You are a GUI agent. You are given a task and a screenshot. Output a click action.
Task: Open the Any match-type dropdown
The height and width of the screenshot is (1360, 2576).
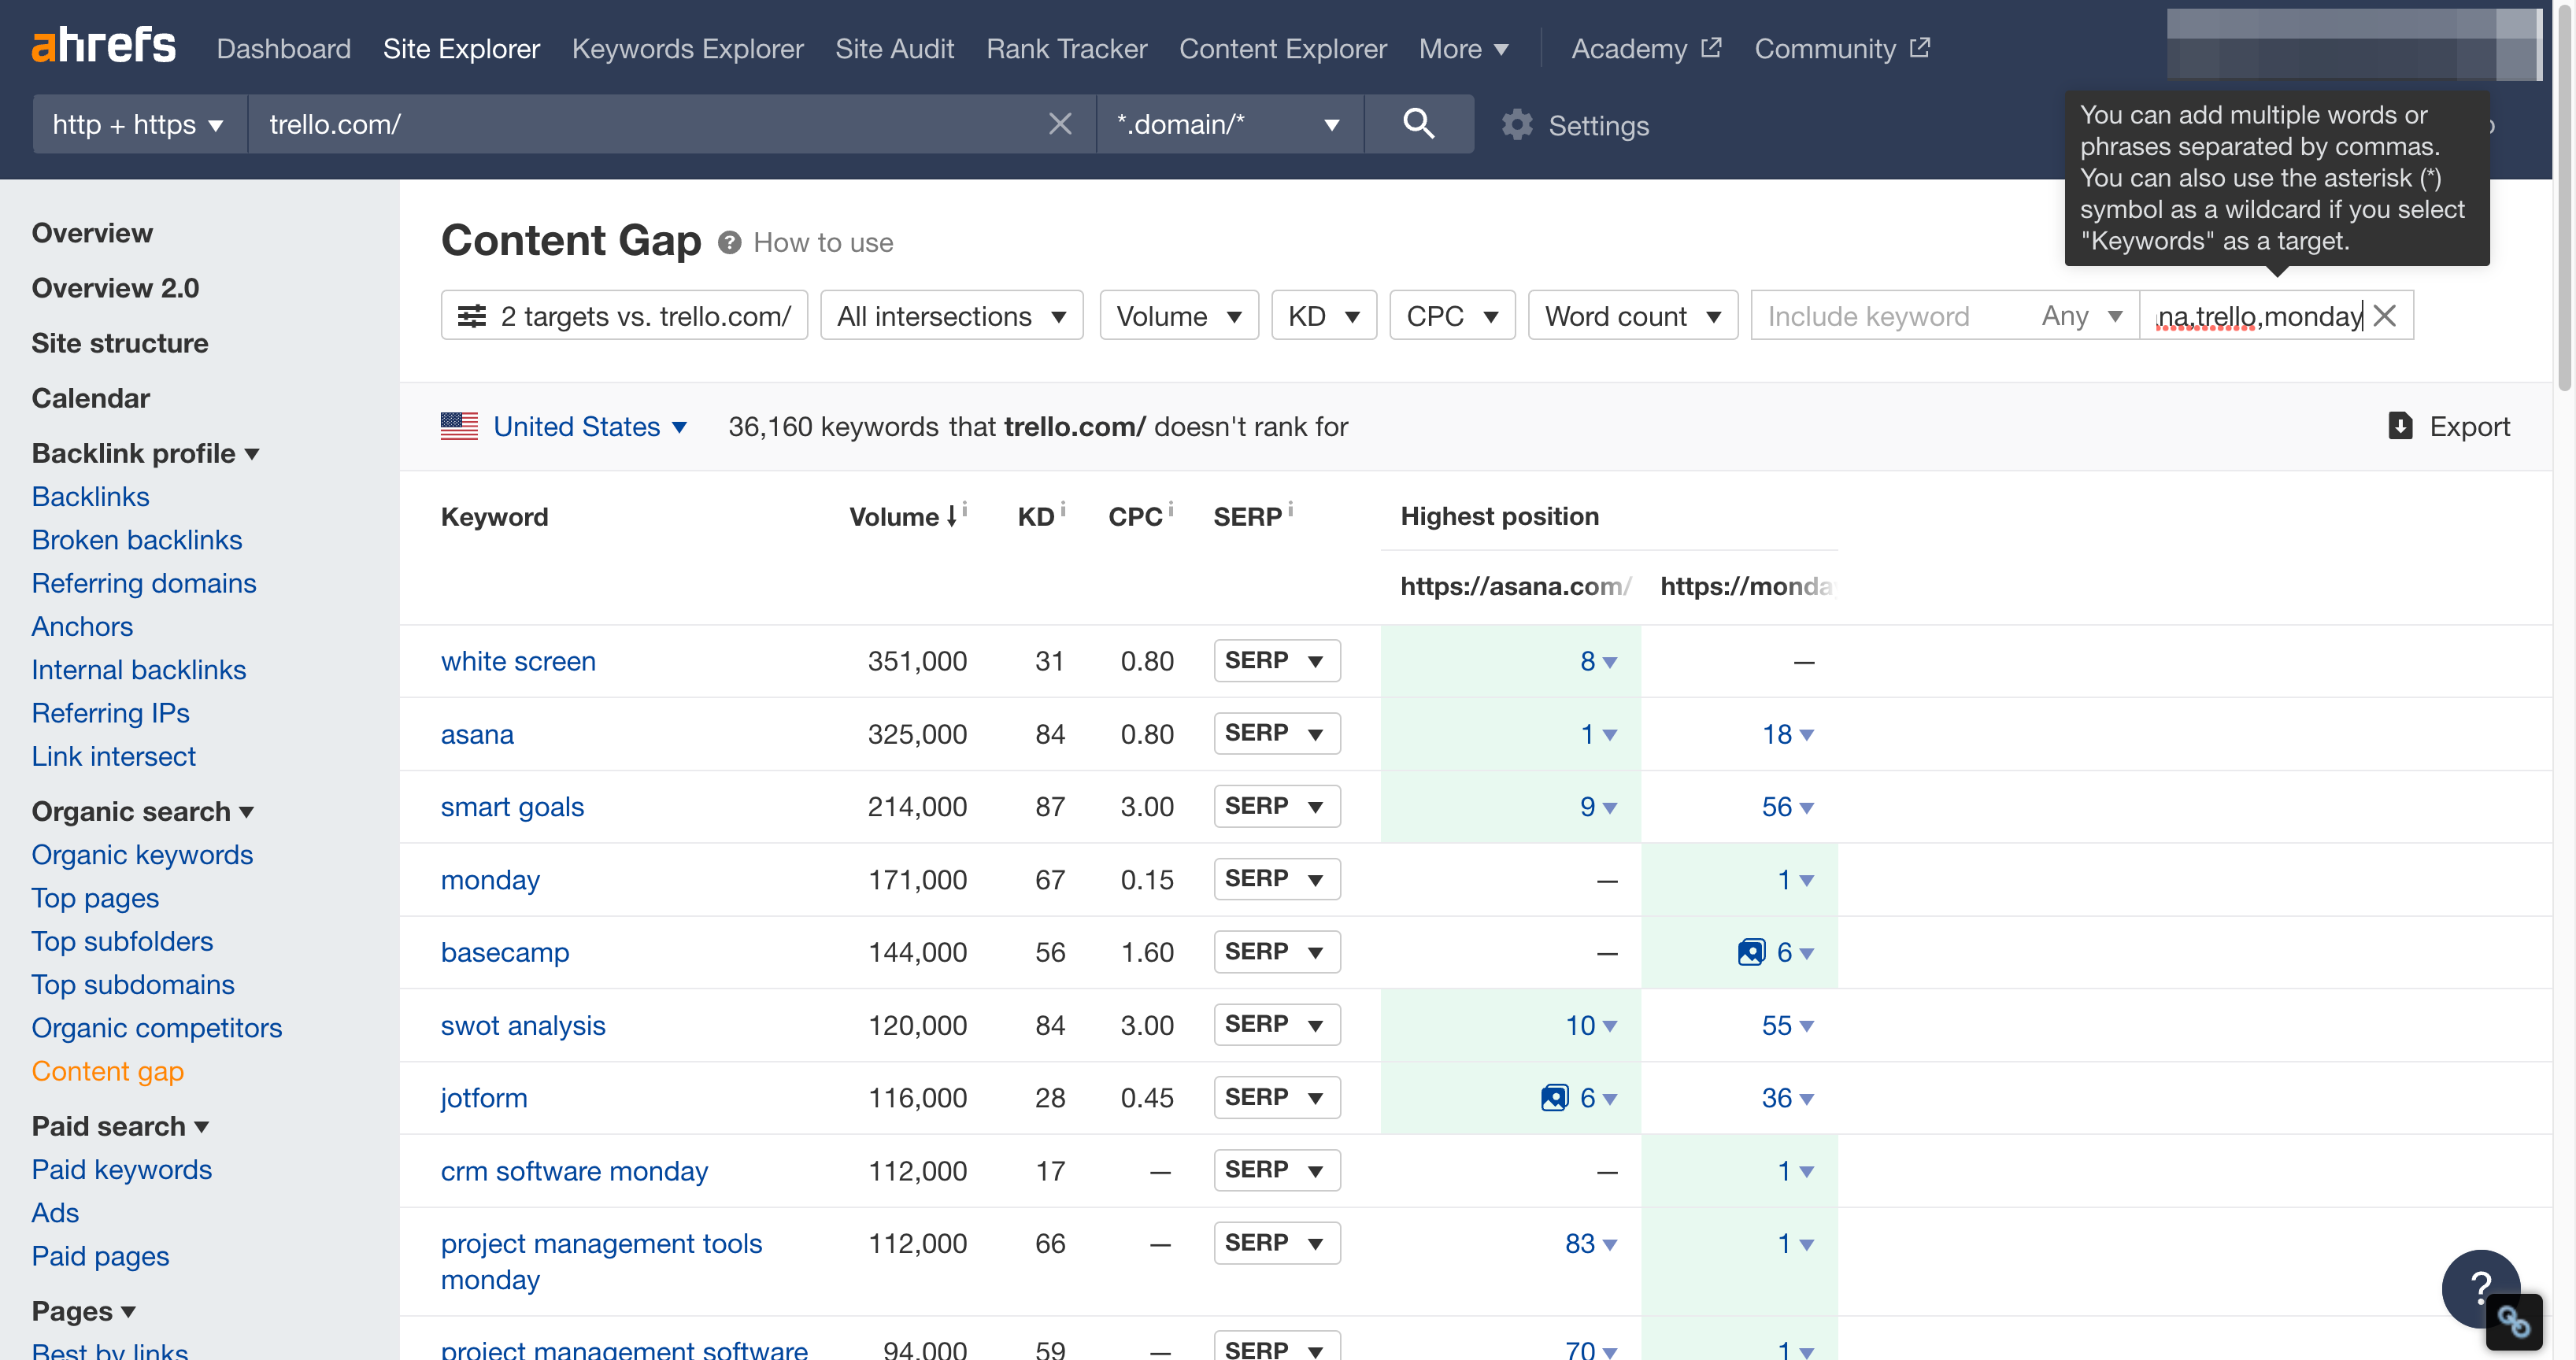click(x=2083, y=316)
